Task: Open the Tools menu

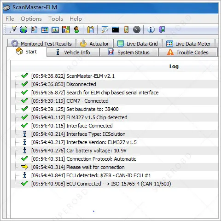Action: tap(56, 19)
